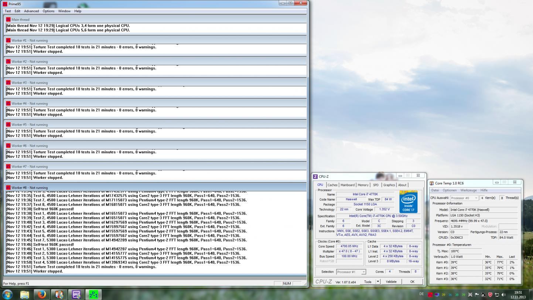
Task: Click OK button in CPU-Z
Action: (412, 282)
